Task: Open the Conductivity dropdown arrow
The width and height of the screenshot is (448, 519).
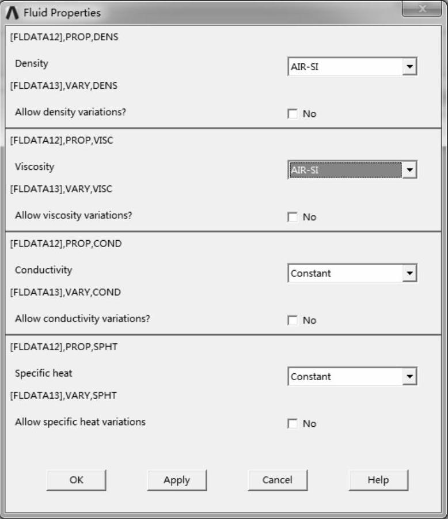Action: 409,273
